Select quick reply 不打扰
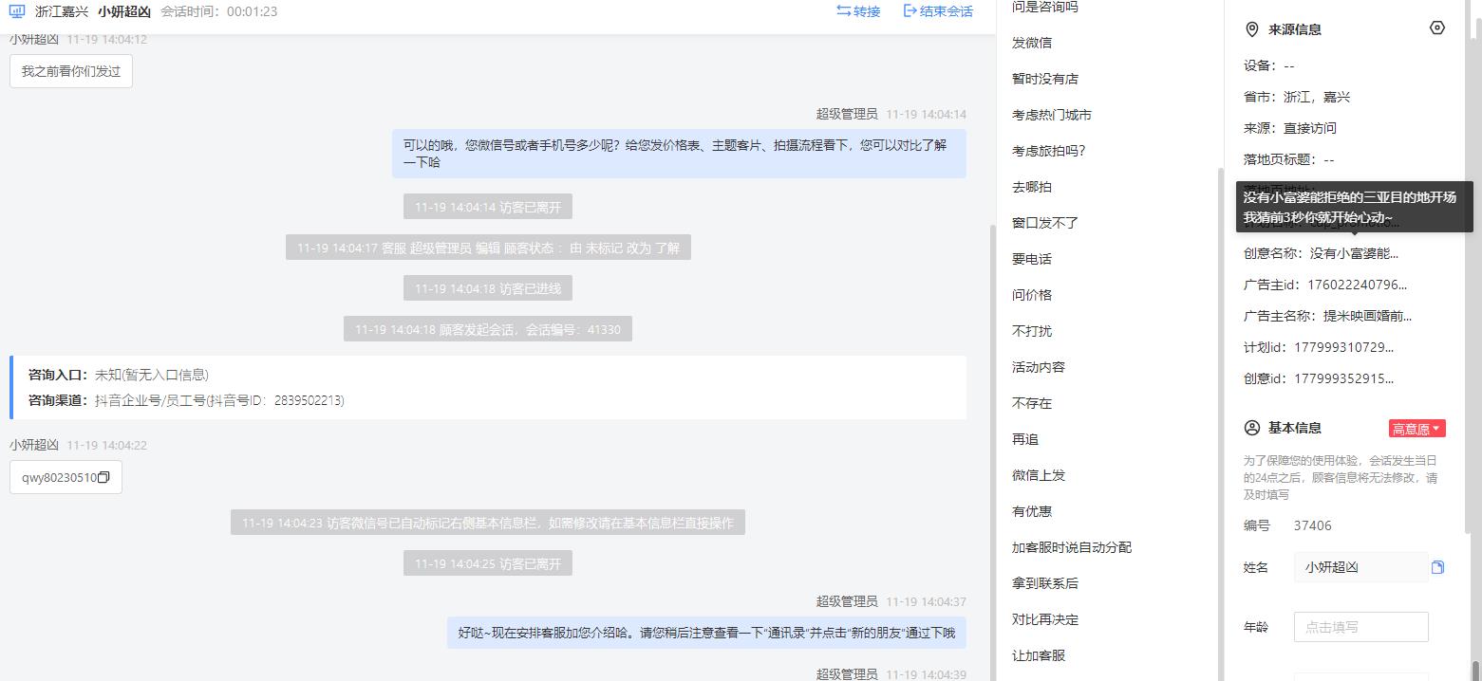The height and width of the screenshot is (681, 1482). (1031, 331)
